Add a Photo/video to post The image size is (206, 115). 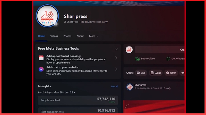point(145,59)
